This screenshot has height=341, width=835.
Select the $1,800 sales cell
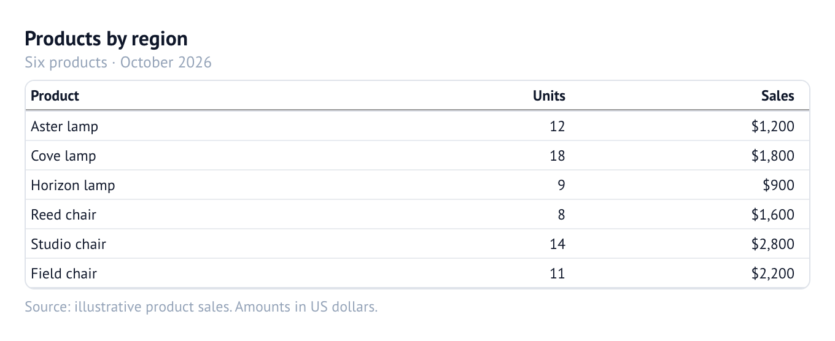pos(772,156)
